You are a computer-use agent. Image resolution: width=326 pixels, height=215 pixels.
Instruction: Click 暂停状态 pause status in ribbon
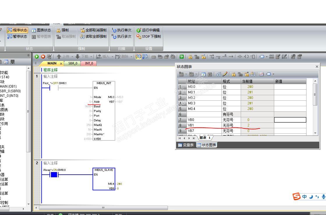click(x=17, y=37)
